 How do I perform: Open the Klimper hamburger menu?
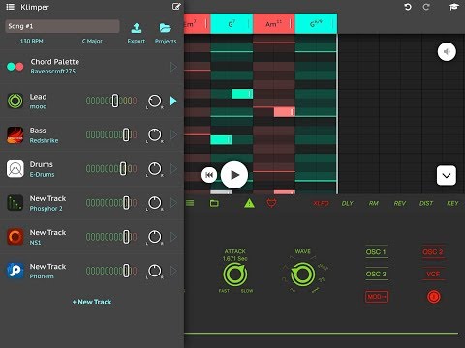point(11,7)
